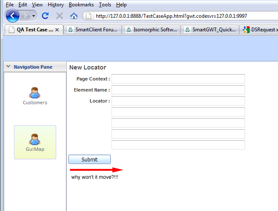Click into the Page Context field
Viewport: 278px width, 211px height.
click(x=178, y=79)
